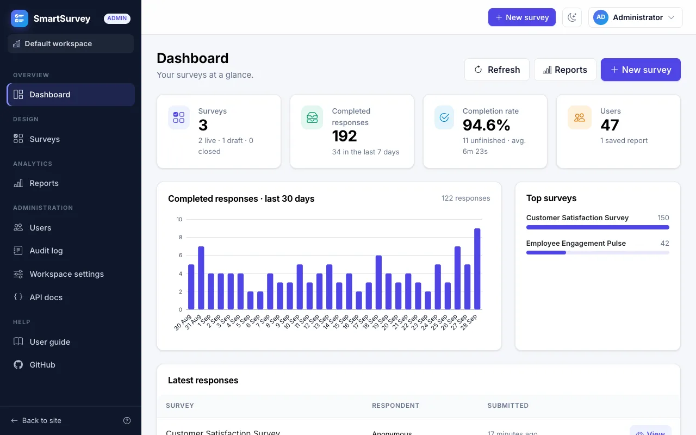Click the help question mark icon

tap(127, 420)
